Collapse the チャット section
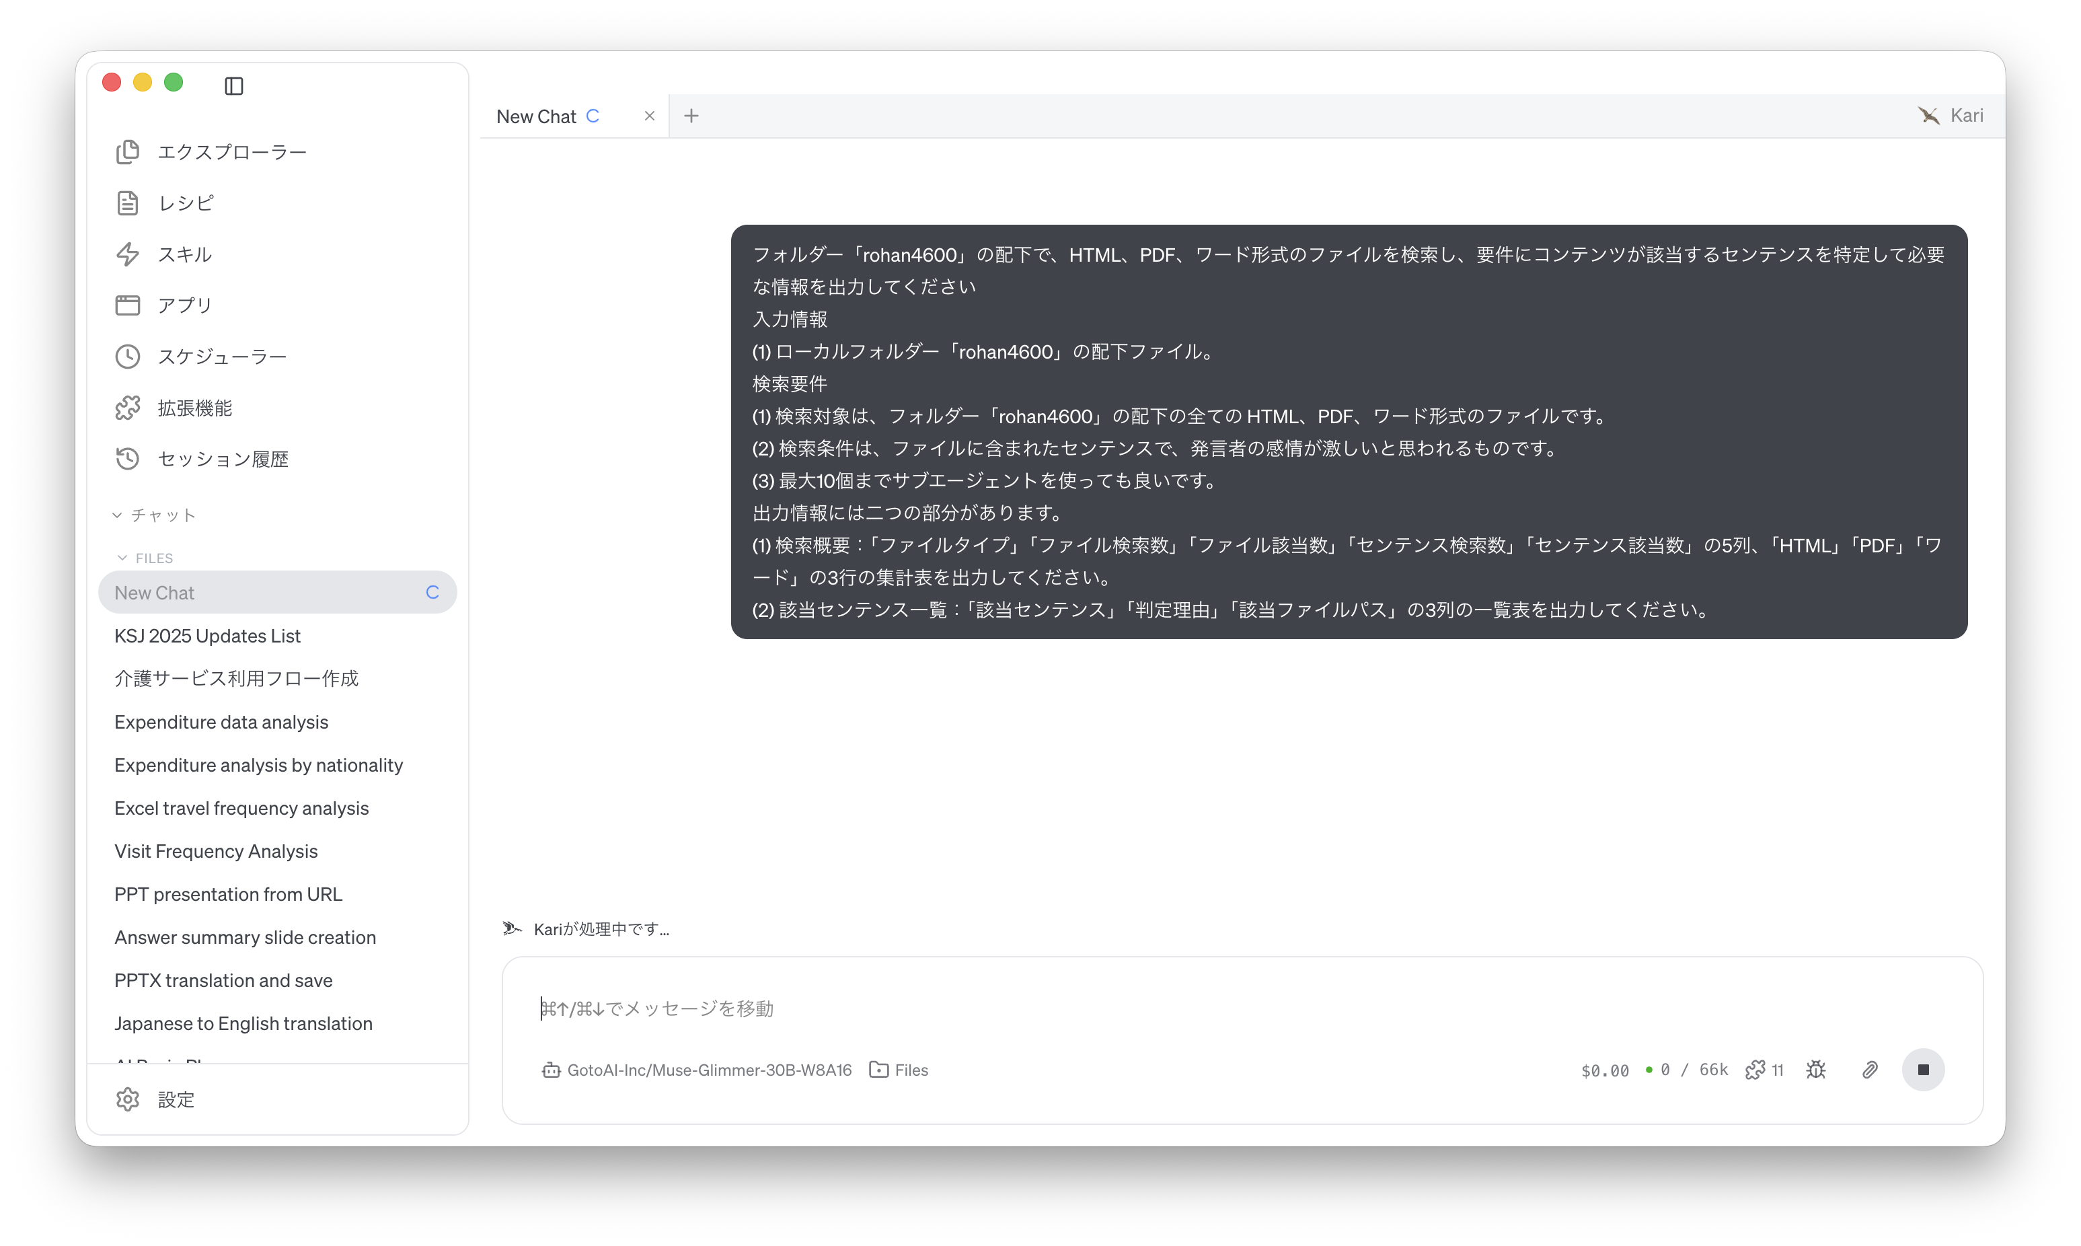 point(155,515)
